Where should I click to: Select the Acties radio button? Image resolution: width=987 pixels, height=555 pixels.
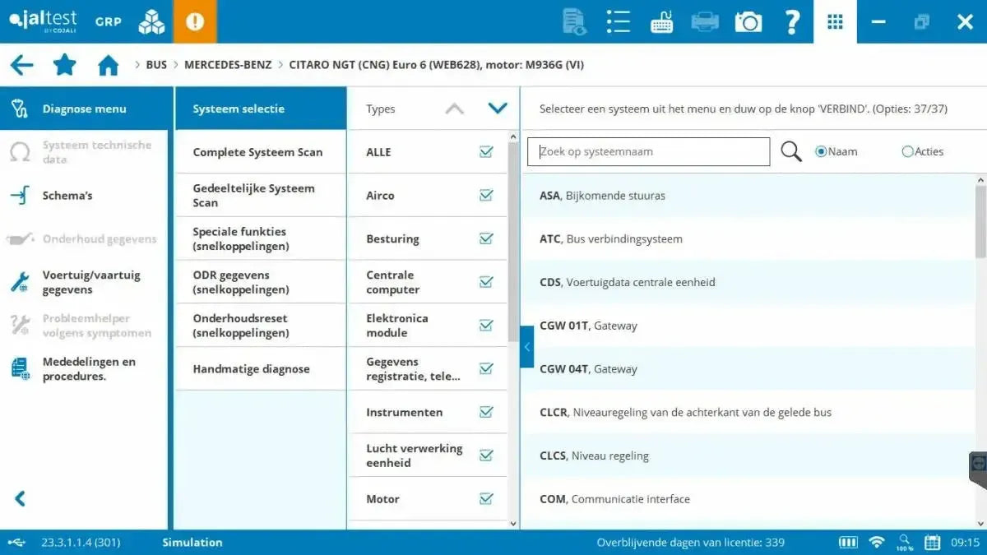point(907,151)
